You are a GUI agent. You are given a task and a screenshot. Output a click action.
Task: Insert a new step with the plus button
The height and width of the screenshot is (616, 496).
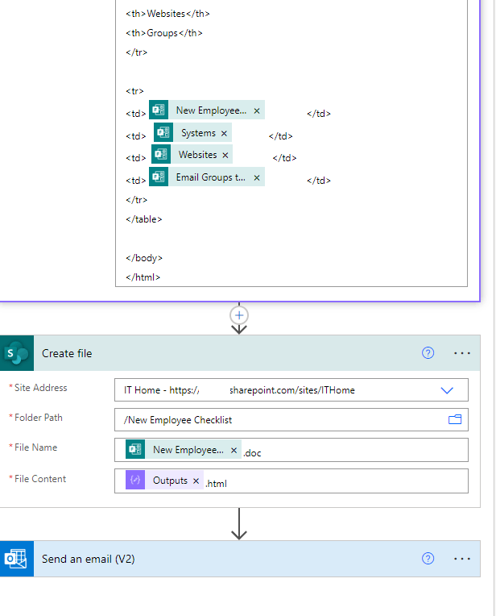click(x=239, y=315)
